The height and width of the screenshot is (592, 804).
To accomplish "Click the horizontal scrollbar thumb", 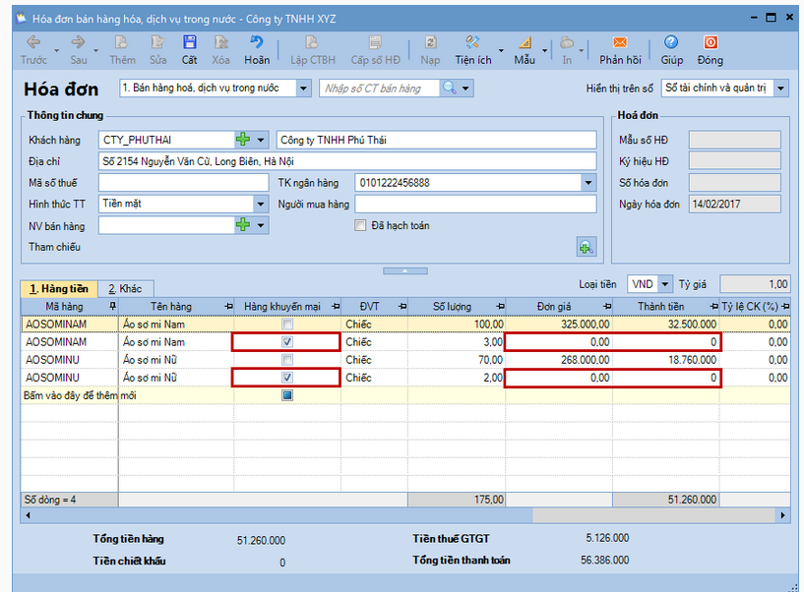I will (x=654, y=515).
